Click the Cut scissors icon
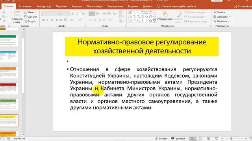 pyautogui.click(x=4, y=12)
